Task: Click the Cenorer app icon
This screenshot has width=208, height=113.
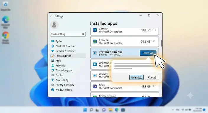Action: point(95,41)
